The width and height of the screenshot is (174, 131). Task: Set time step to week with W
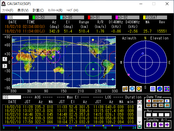[149, 105]
